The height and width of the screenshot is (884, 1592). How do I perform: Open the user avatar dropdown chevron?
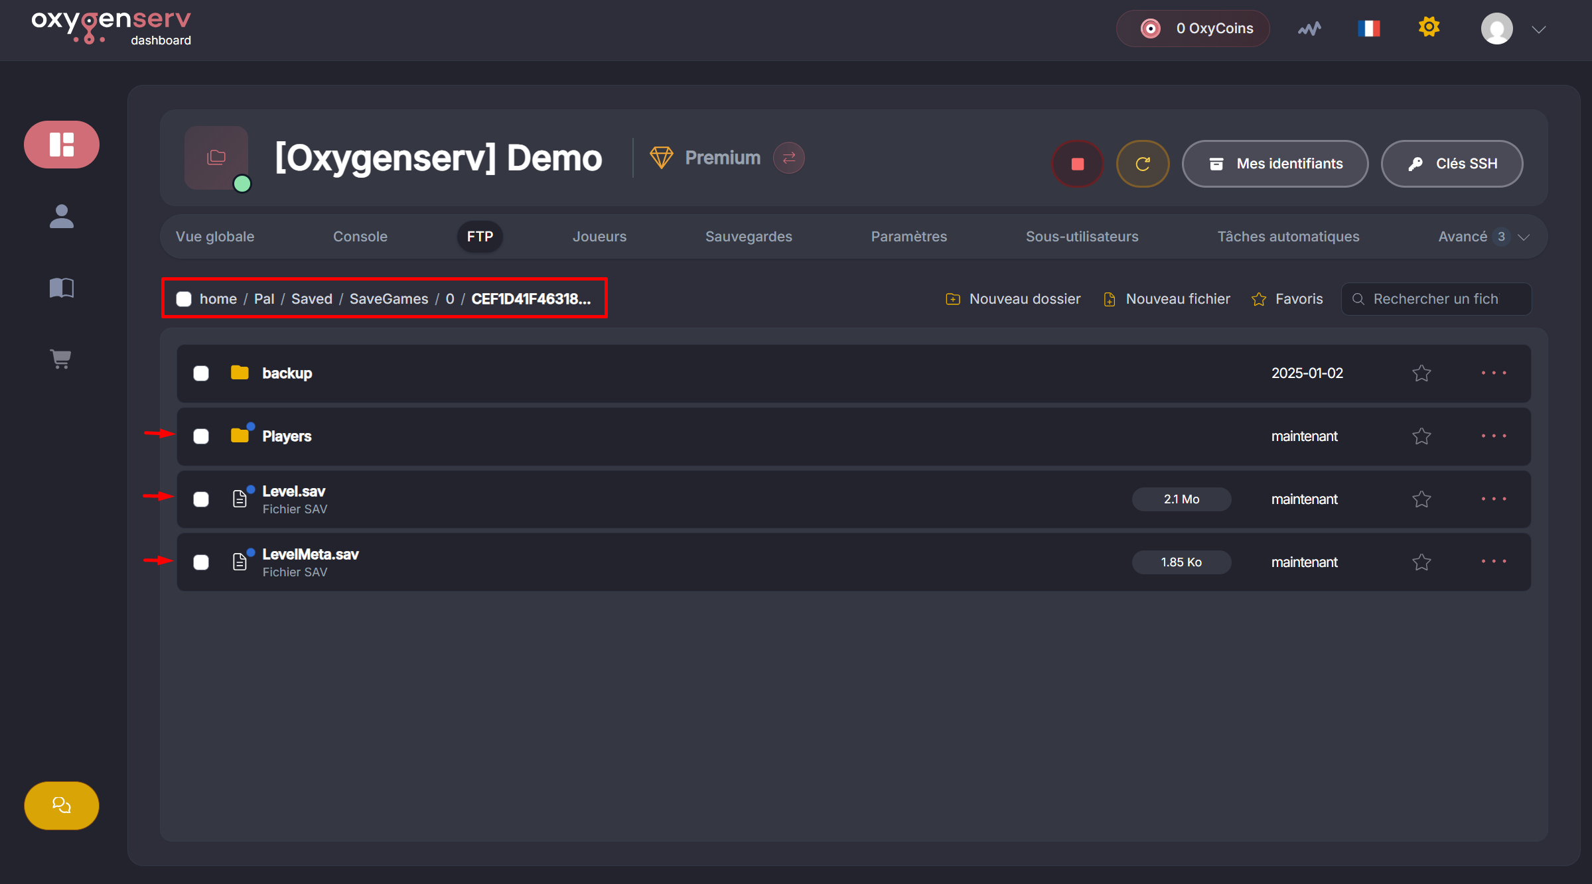coord(1538,29)
